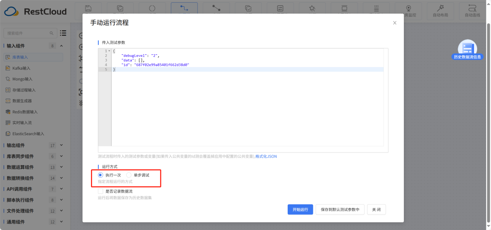
Task: Click 自动布局 auto layout tool
Action: click(440, 11)
